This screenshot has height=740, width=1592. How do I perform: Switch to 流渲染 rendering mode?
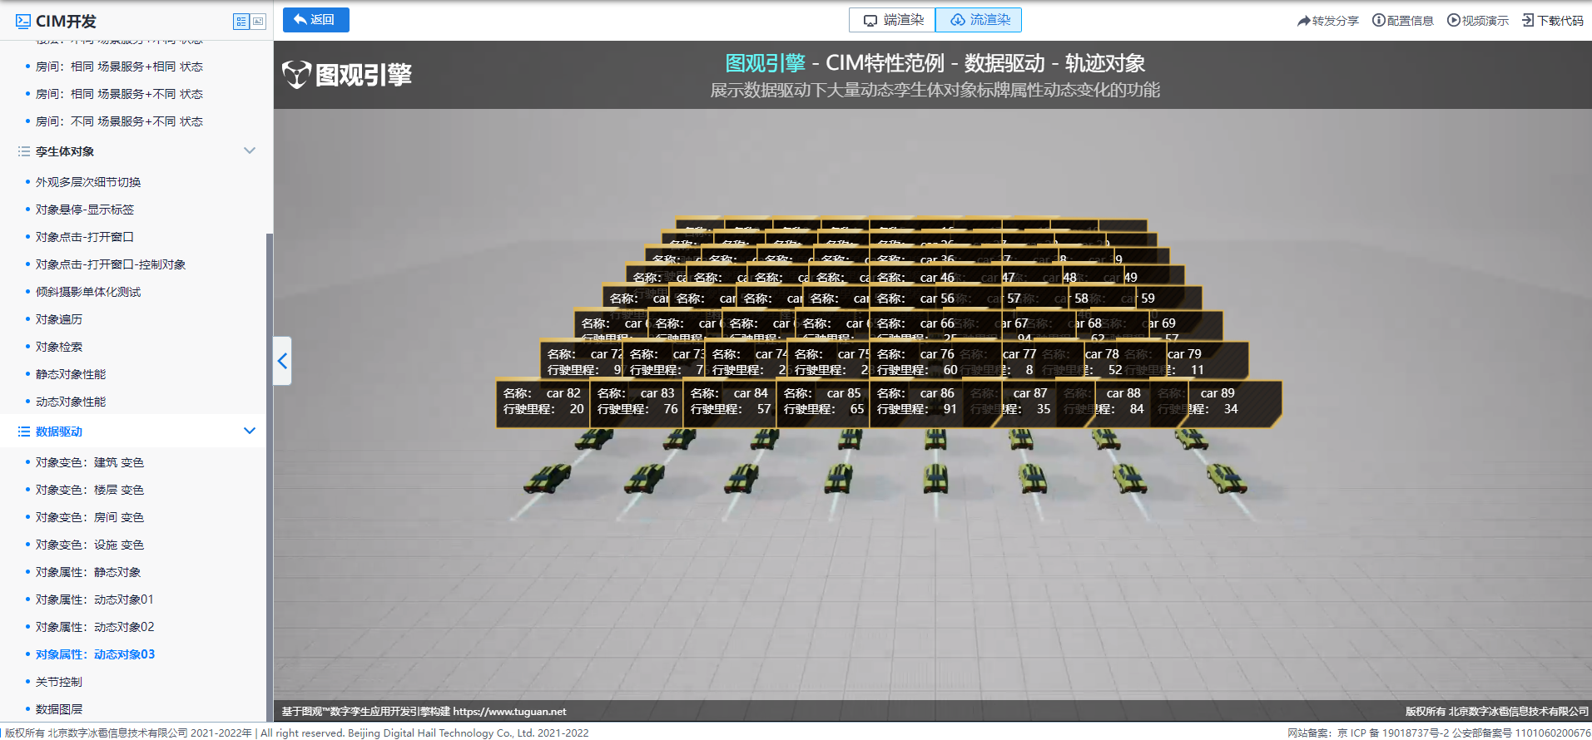979,20
